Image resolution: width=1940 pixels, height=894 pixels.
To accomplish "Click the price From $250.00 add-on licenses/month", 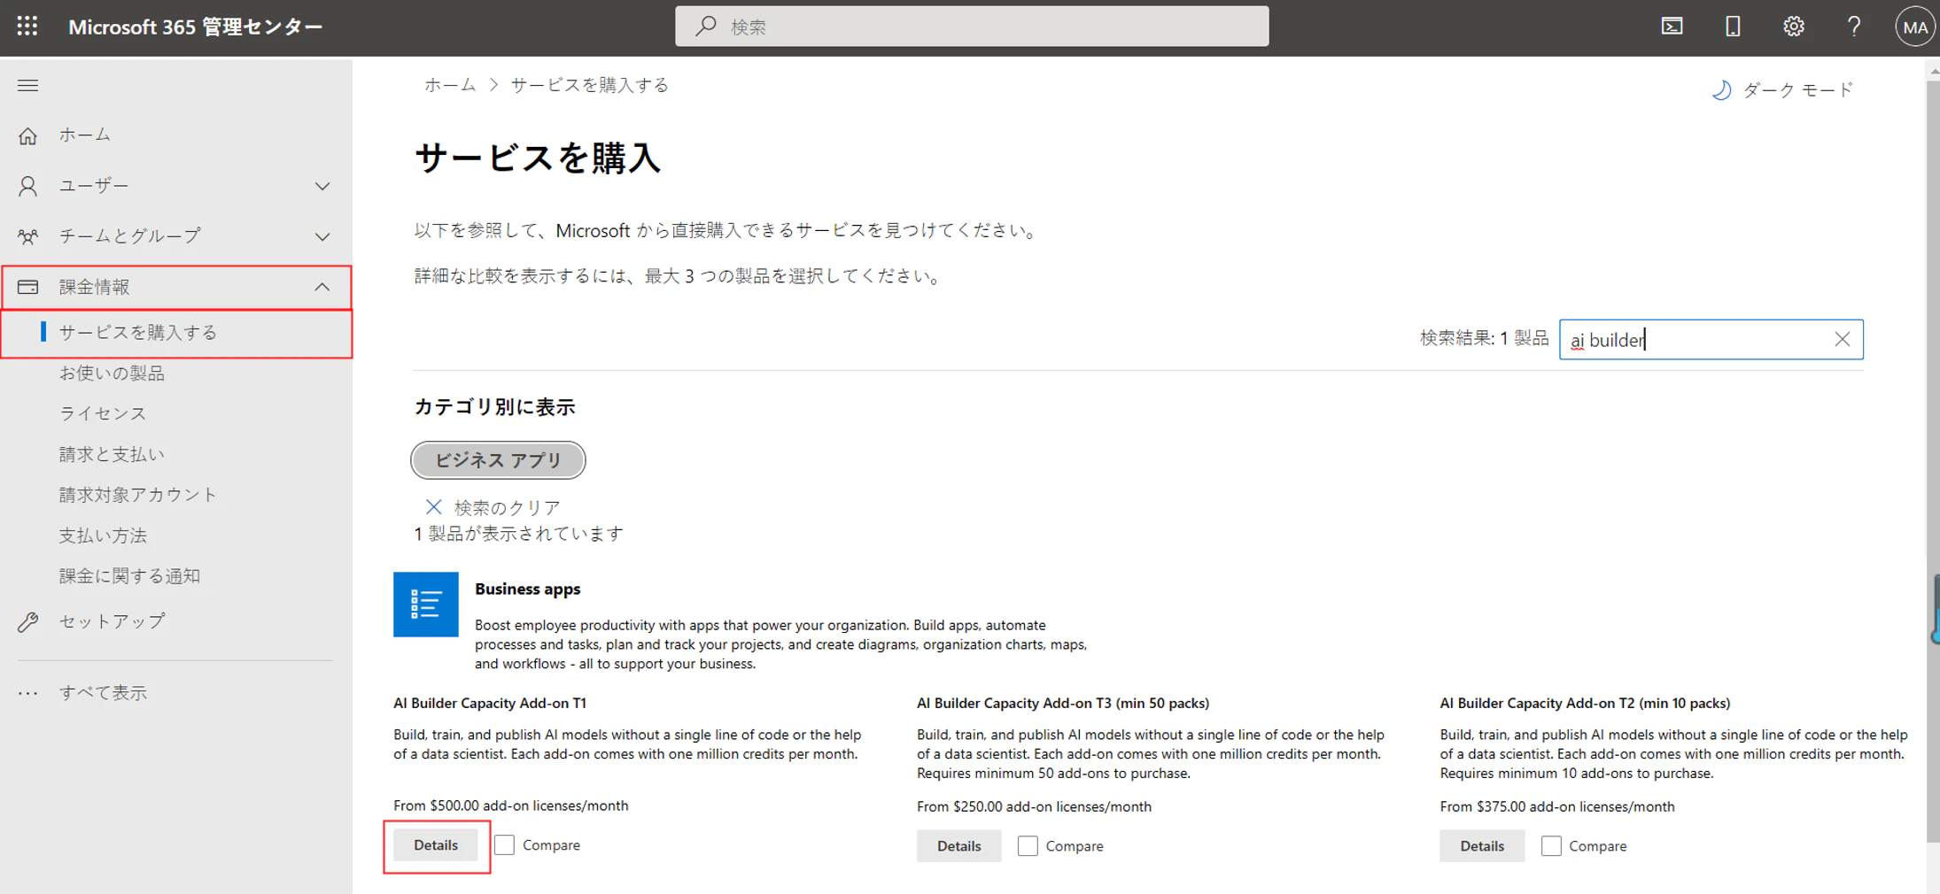I will click(1034, 806).
